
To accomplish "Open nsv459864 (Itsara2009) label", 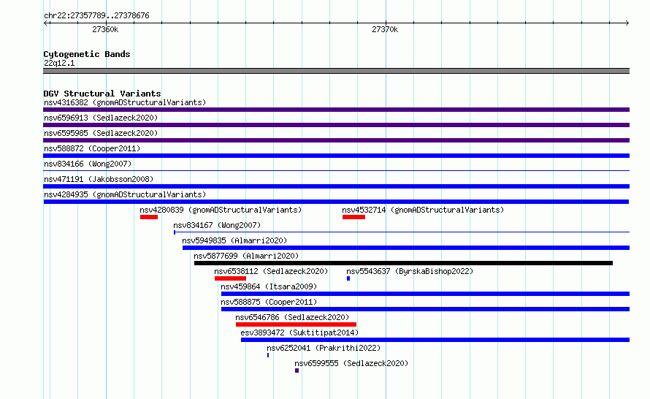I will point(269,286).
